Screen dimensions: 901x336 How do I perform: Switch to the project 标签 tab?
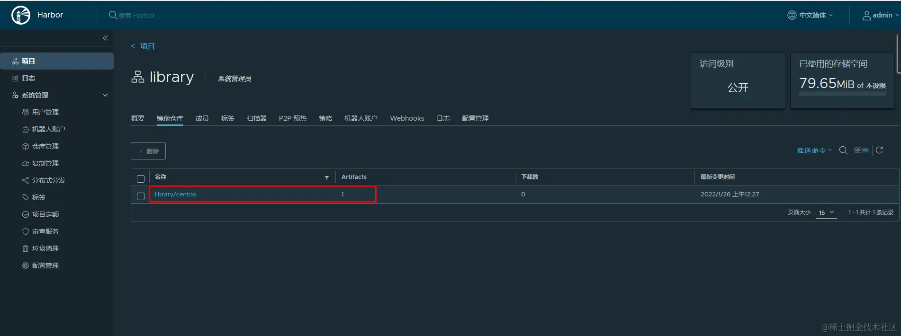pos(228,118)
